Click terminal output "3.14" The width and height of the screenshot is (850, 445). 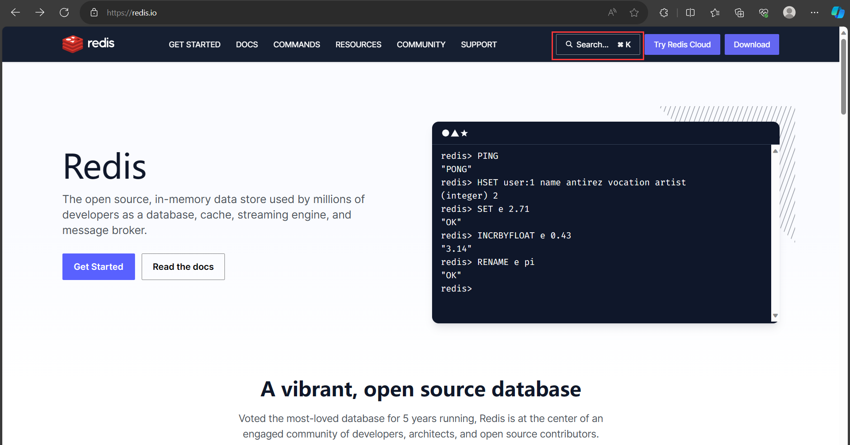456,249
